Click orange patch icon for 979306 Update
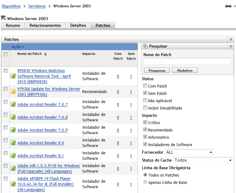This screenshot has height=193, width=236. pyautogui.click(x=13, y=91)
